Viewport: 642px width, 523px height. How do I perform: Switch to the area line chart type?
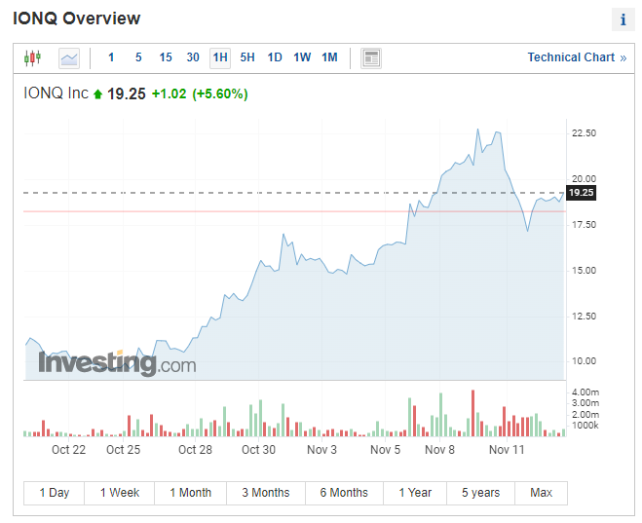click(69, 58)
